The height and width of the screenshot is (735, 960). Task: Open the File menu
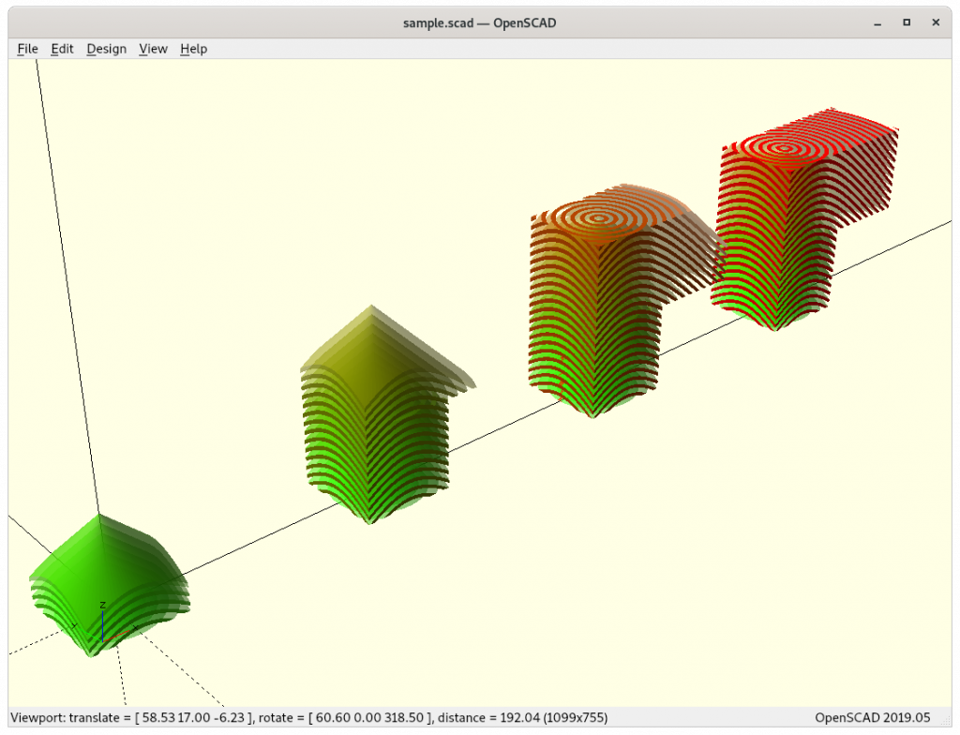pyautogui.click(x=27, y=49)
